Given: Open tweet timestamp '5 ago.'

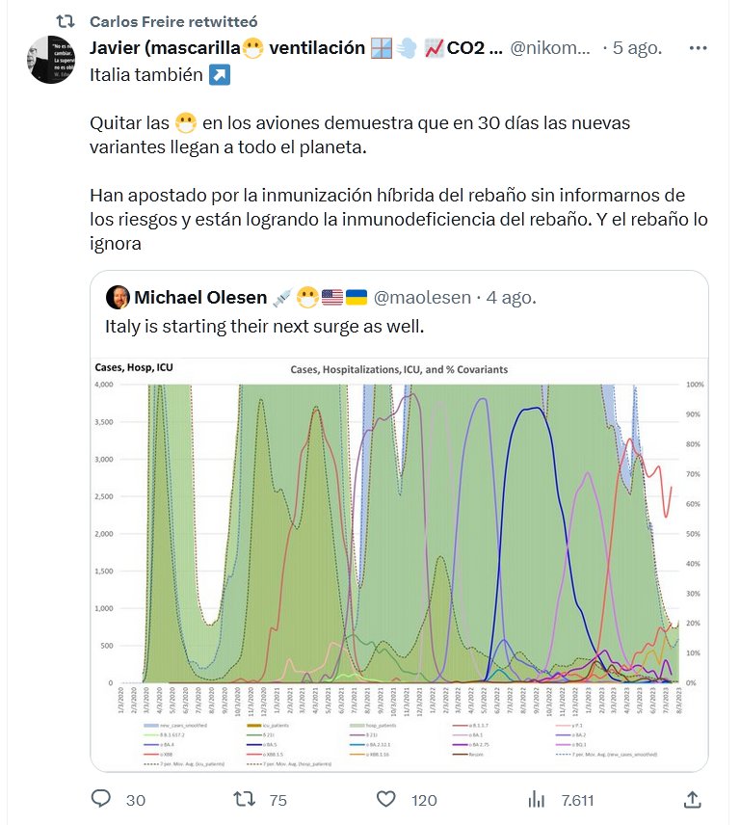Looking at the screenshot, I should tap(638, 48).
